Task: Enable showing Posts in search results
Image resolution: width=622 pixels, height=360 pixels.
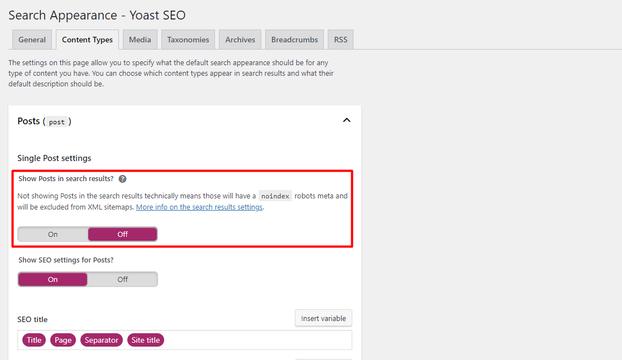Action: (52, 233)
